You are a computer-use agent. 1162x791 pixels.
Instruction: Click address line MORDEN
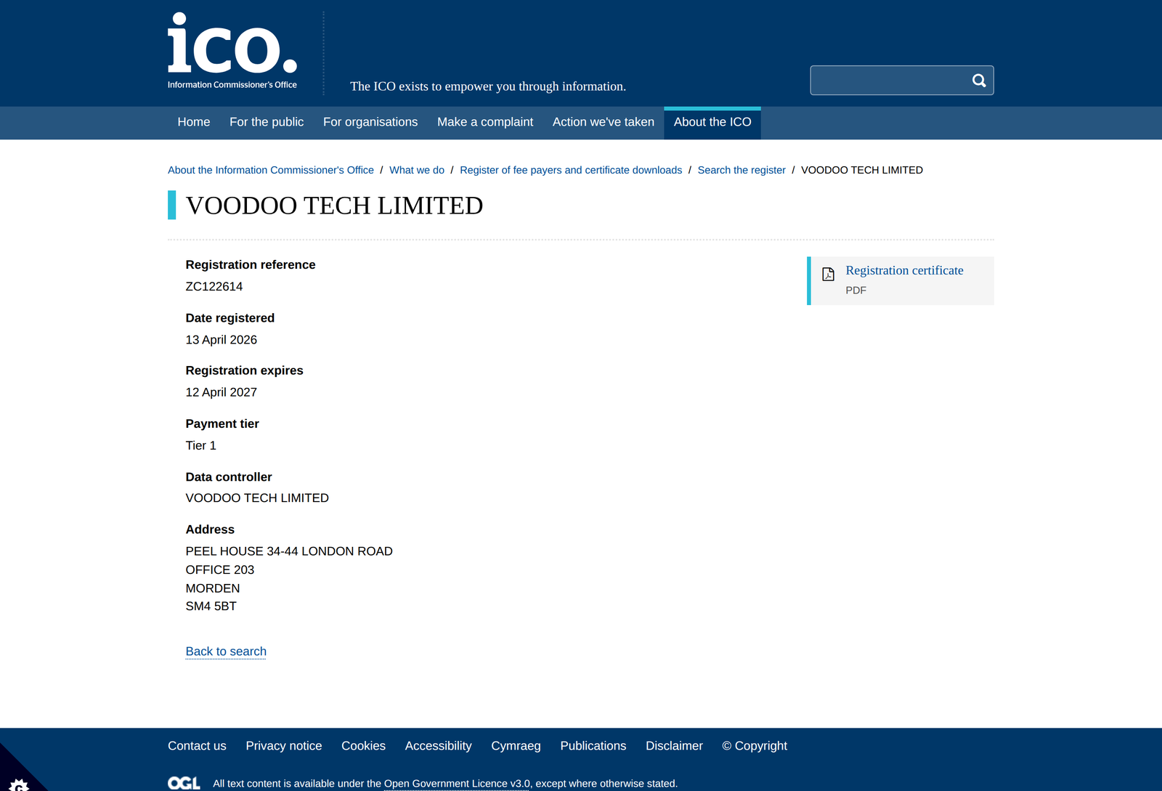pyautogui.click(x=213, y=588)
